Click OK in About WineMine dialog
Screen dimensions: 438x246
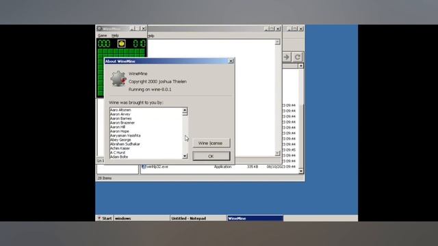[211, 156]
